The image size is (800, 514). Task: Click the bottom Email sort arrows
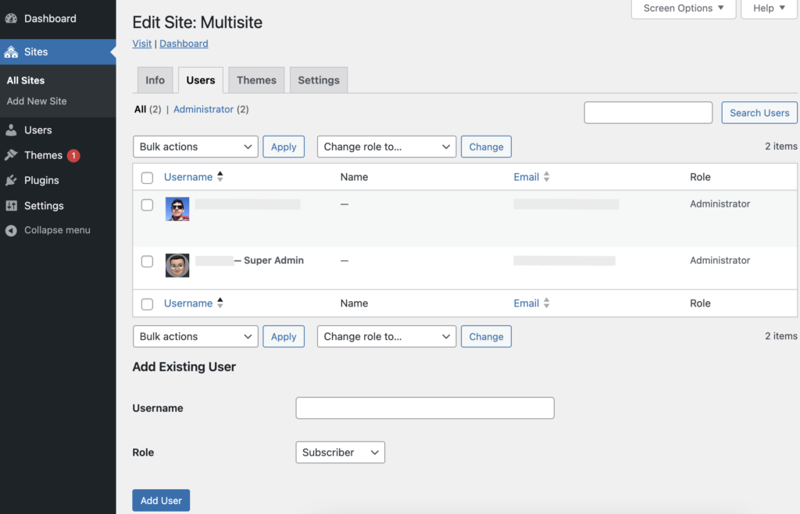point(546,303)
